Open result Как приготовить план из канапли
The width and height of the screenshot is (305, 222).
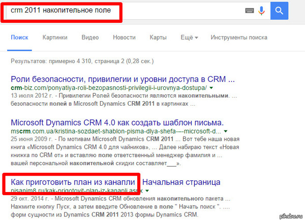coord(115,182)
